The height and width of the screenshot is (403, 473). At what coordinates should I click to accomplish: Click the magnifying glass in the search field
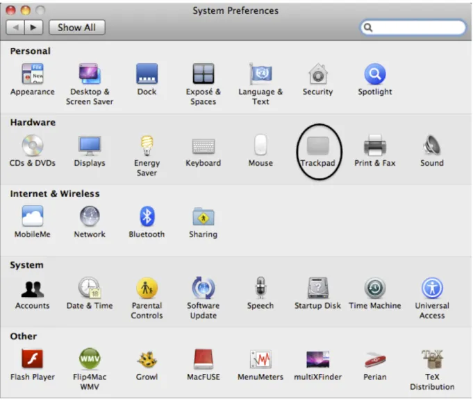[367, 28]
